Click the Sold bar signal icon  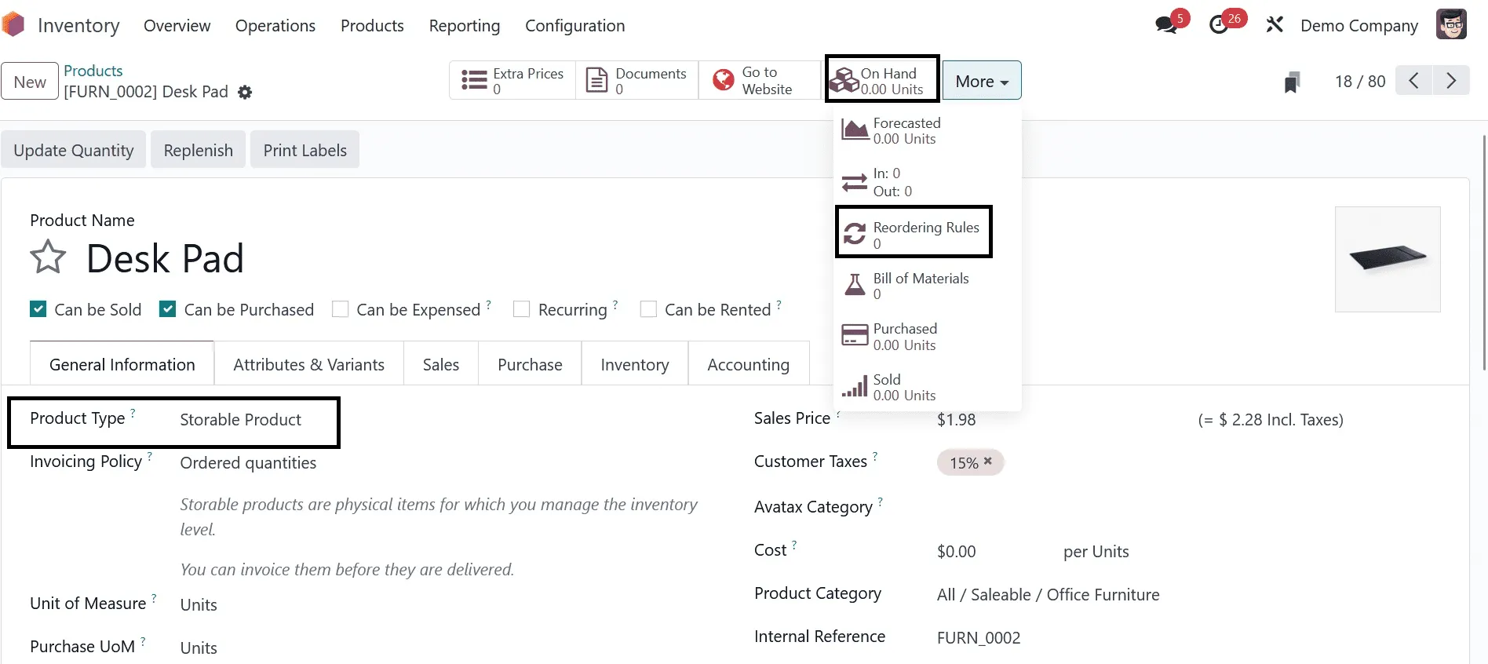point(855,386)
